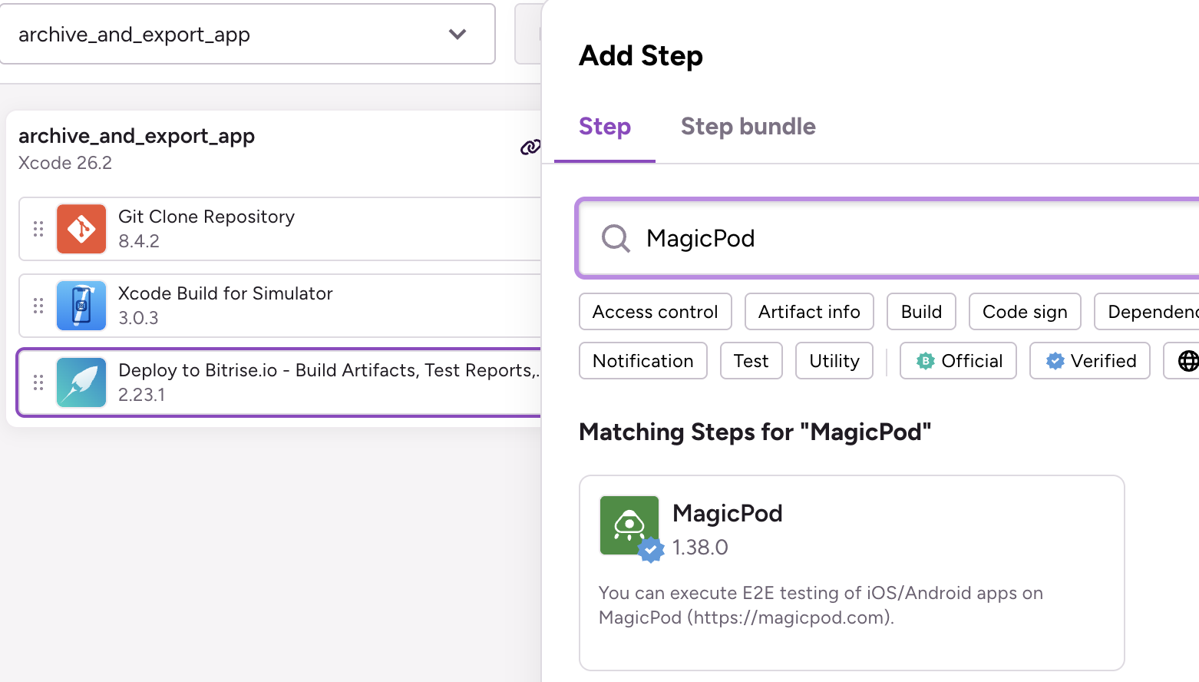Filter by Notification category
The image size is (1199, 682).
point(643,361)
